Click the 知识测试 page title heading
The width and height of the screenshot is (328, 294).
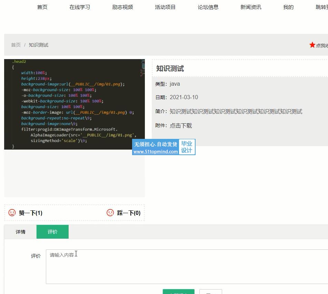click(170, 68)
